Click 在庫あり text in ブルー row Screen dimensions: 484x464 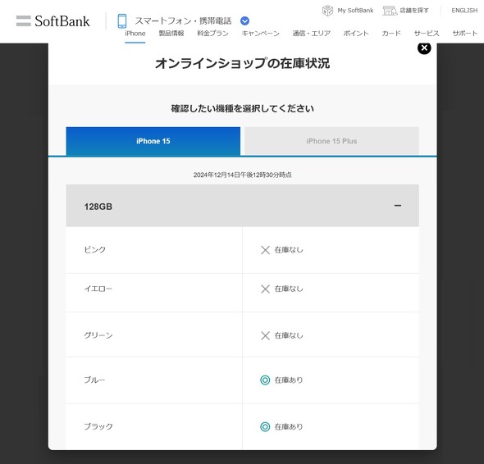click(289, 380)
